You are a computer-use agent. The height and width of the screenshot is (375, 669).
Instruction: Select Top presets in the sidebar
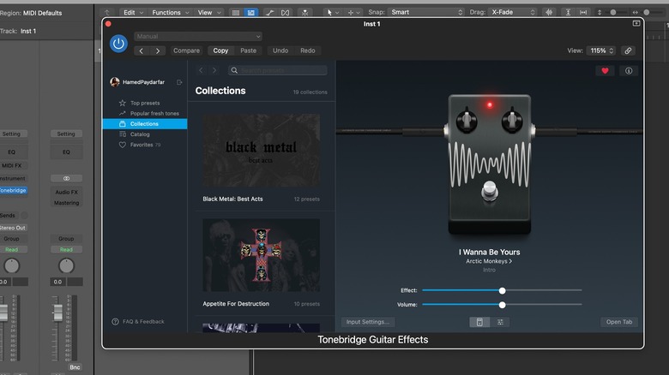coord(145,103)
